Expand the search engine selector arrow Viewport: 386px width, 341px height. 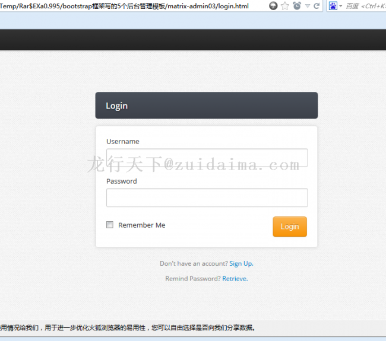pos(341,6)
